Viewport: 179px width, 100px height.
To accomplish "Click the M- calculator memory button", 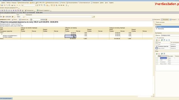I will coord(63,5).
